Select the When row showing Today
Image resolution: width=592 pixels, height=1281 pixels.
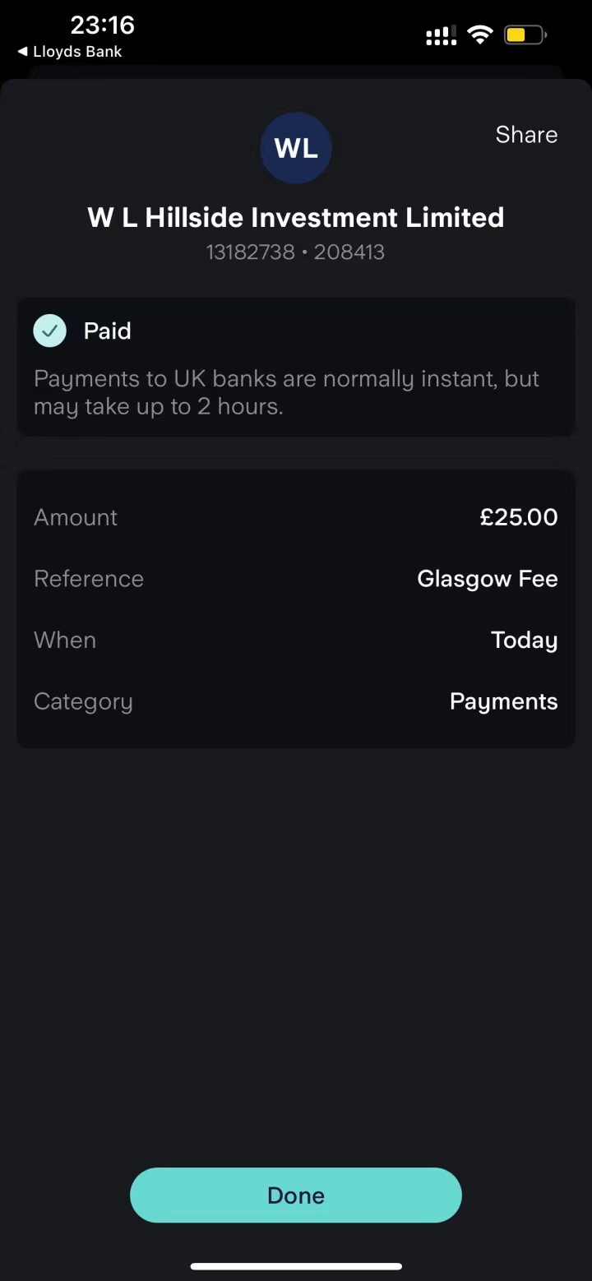pos(295,640)
